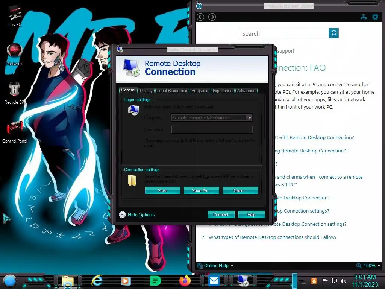Click Remote Desktop title bar icon
The width and height of the screenshot is (385, 289).
pos(120,50)
